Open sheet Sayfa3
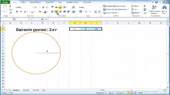 tap(36, 90)
